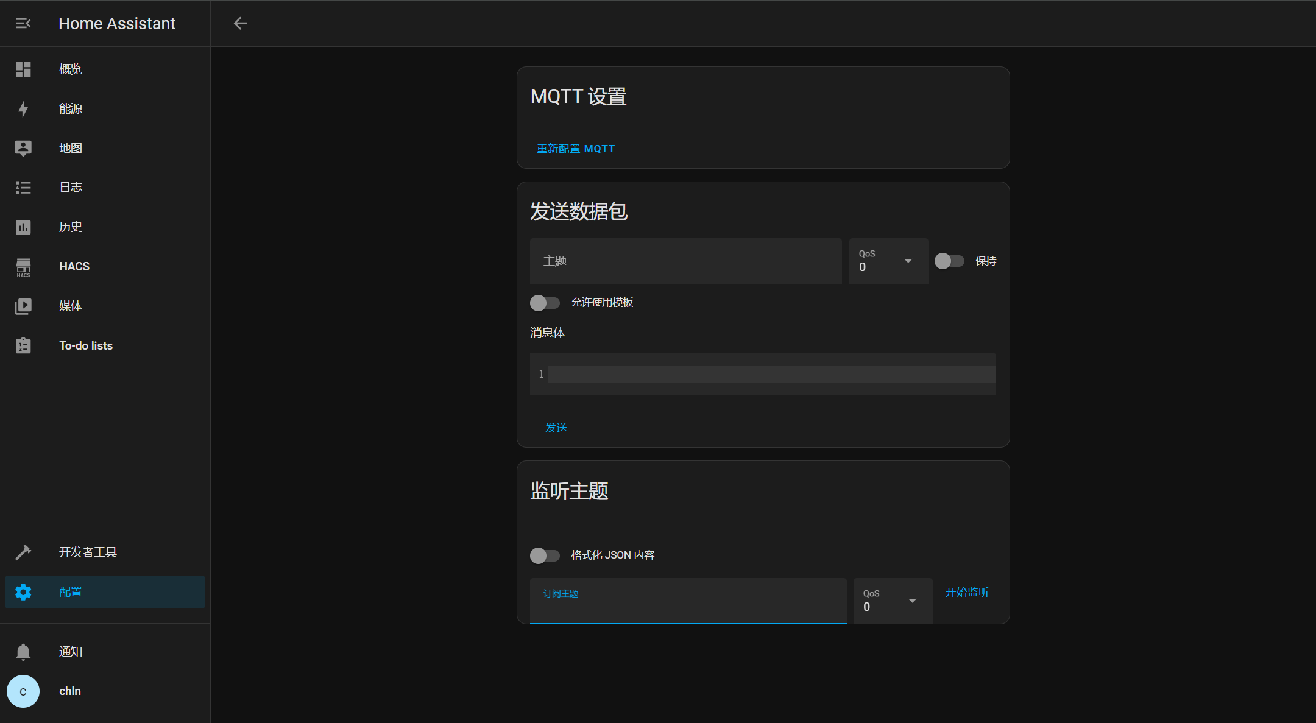1316x723 pixels.
Task: Open 历史 sidebar entry
Action: point(105,227)
